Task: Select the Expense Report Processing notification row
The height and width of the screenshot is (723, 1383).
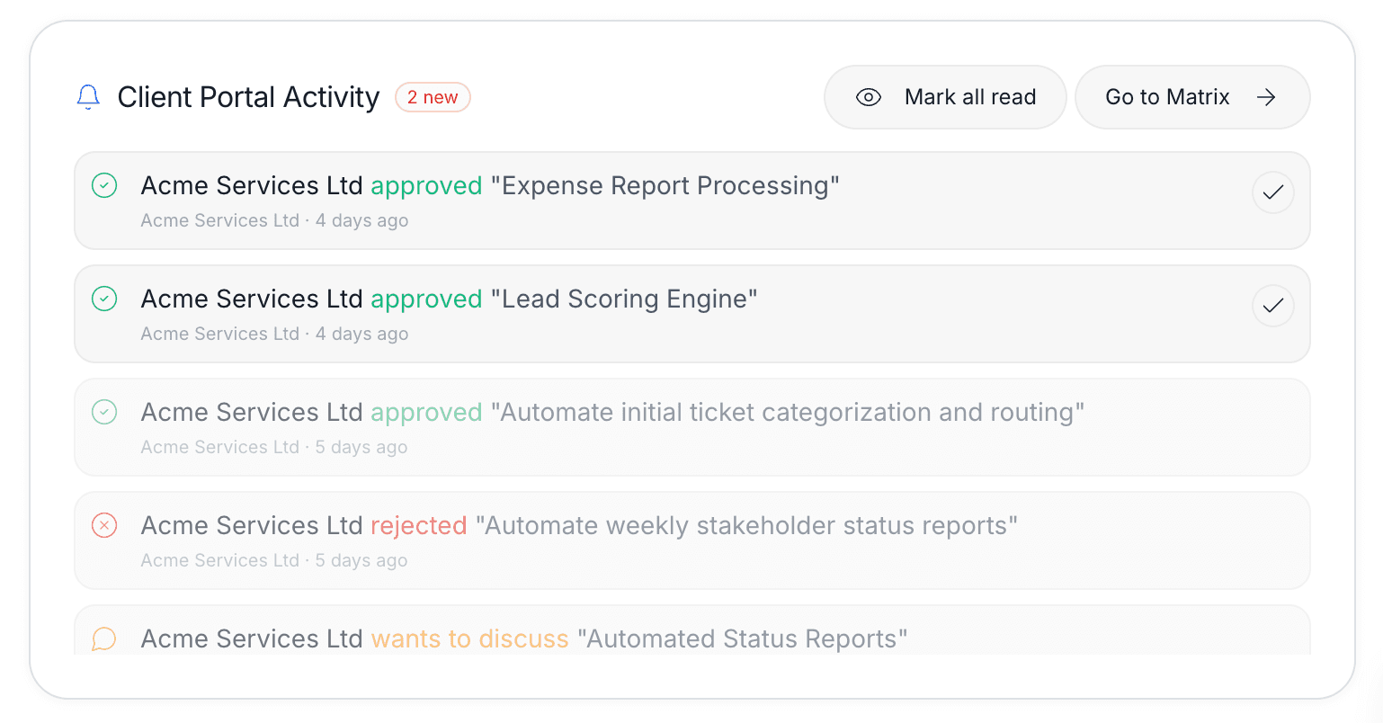Action: 629,201
